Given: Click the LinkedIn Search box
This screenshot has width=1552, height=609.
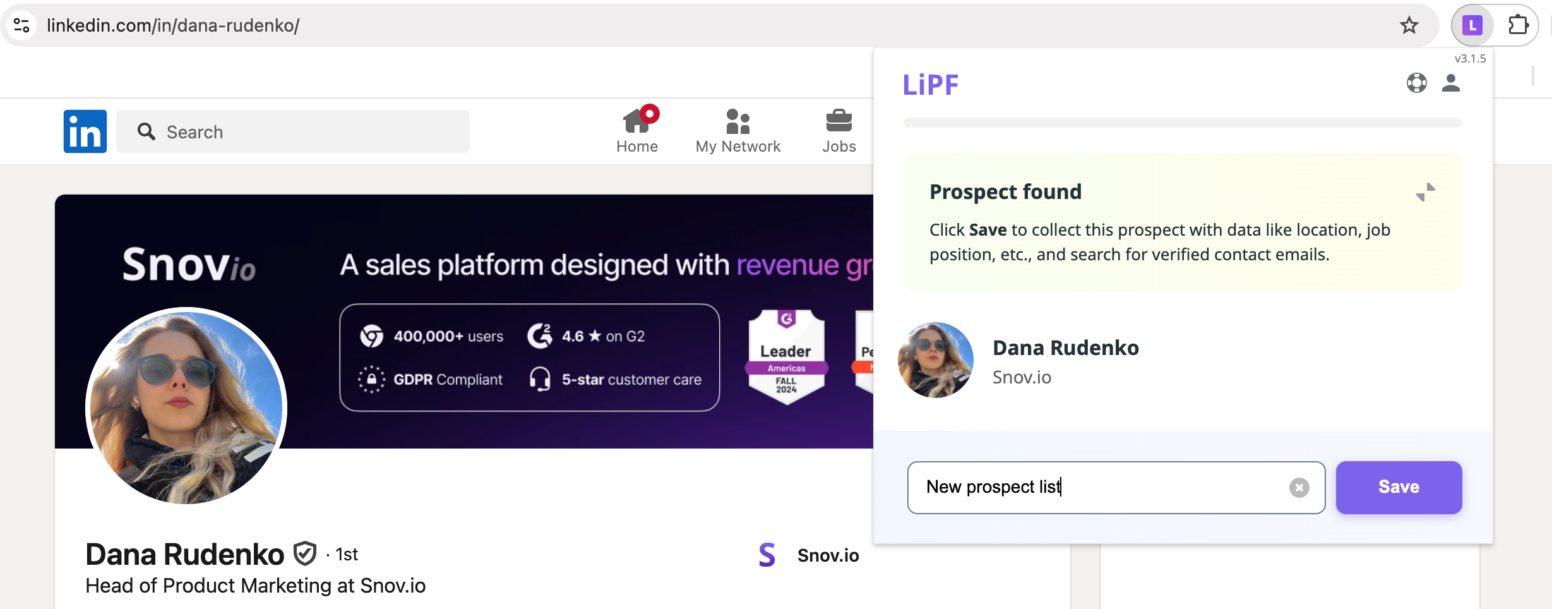Looking at the screenshot, I should click(x=293, y=131).
